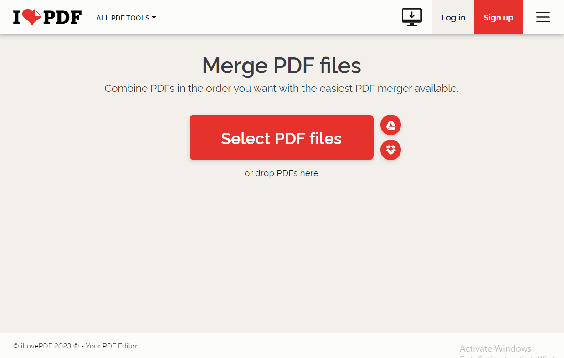Choose Google Drive as file source
This screenshot has height=358, width=564.
pyautogui.click(x=390, y=125)
